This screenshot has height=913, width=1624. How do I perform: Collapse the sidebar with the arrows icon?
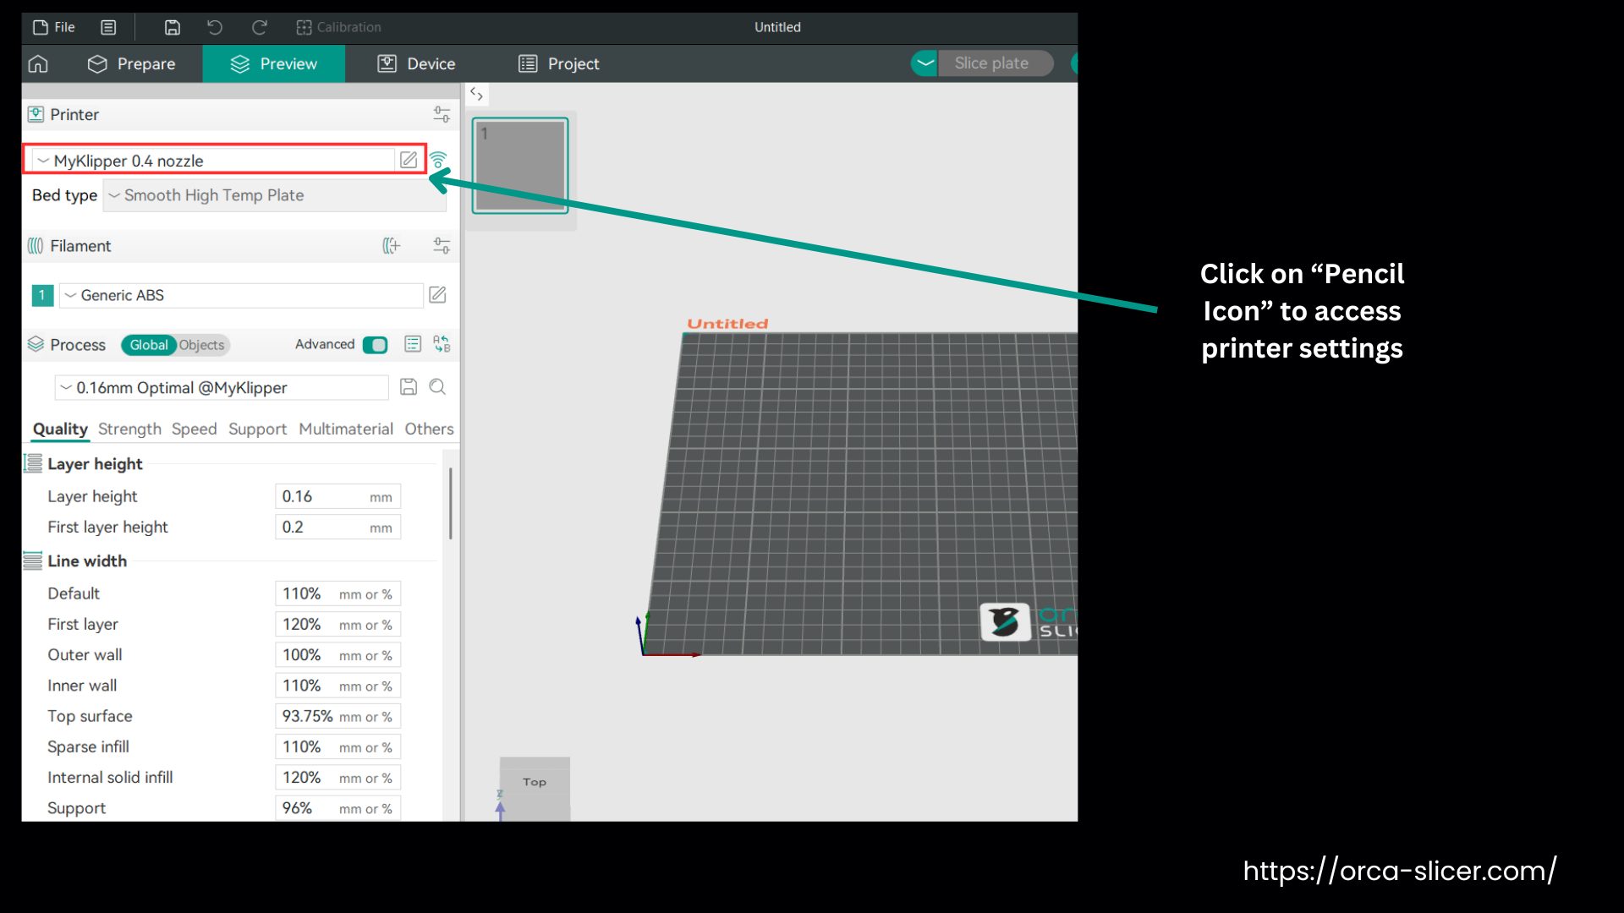[x=476, y=94]
